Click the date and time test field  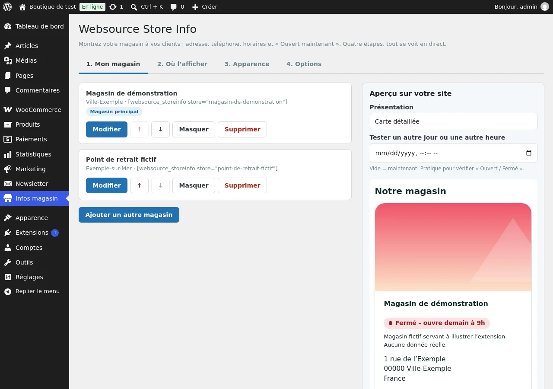point(453,153)
